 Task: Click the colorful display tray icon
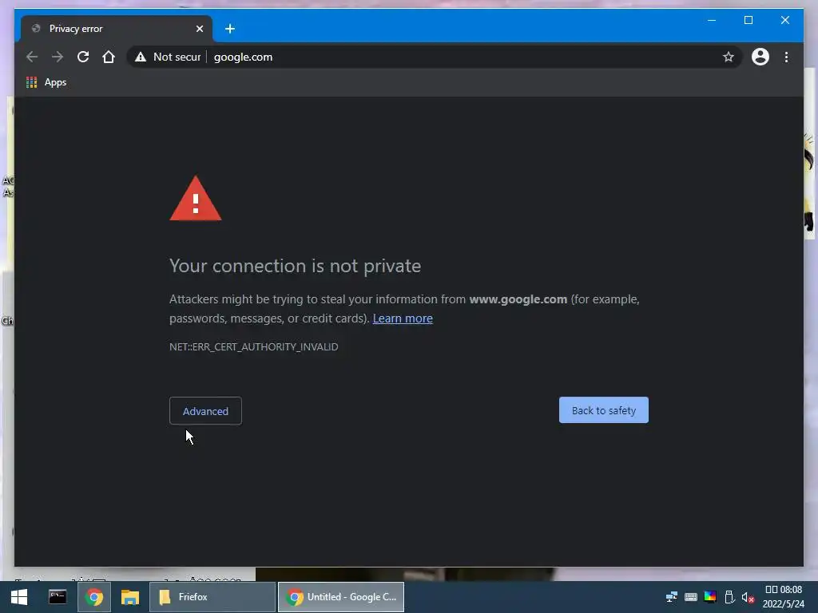710,597
